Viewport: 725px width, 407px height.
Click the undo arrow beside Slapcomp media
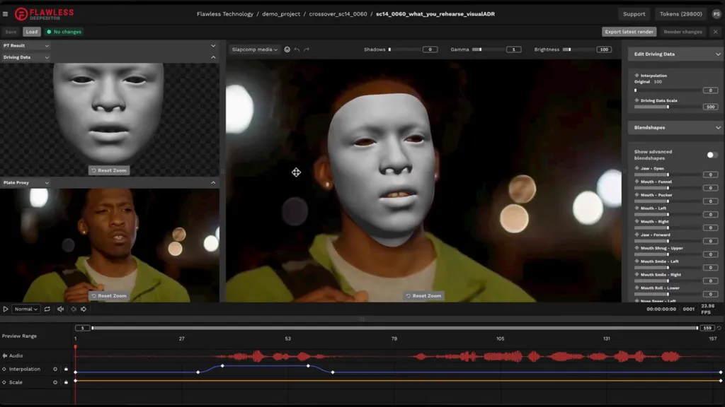click(x=297, y=49)
